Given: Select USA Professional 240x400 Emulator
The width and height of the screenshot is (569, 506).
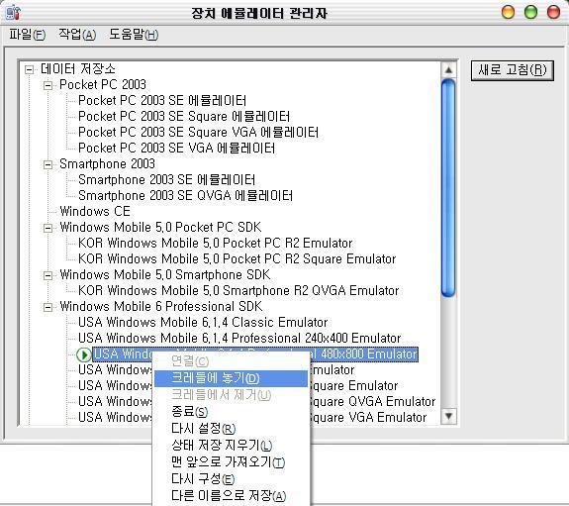Looking at the screenshot, I should [x=239, y=339].
